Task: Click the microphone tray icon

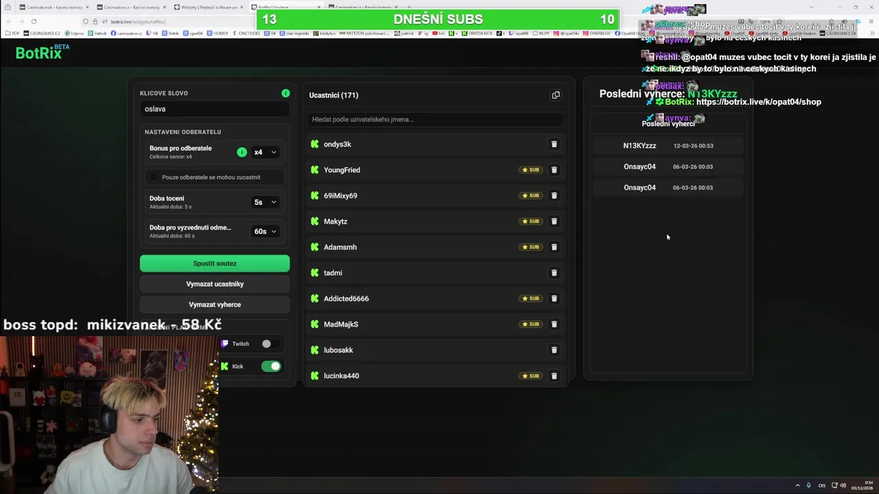Action: point(809,486)
